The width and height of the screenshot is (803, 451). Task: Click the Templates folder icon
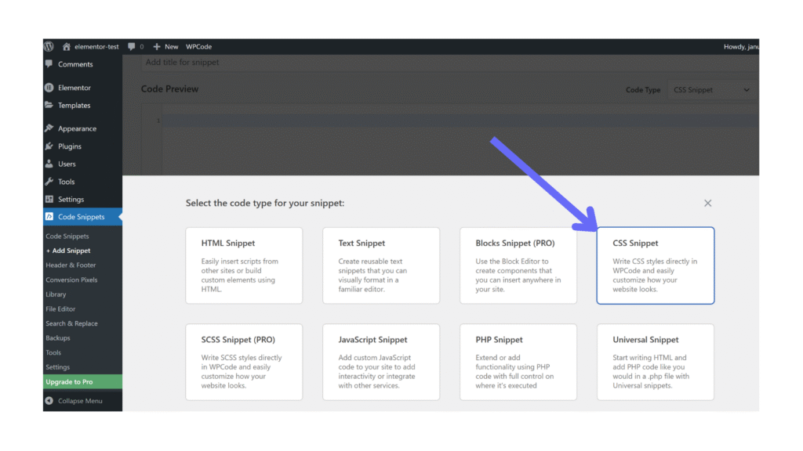(x=49, y=105)
